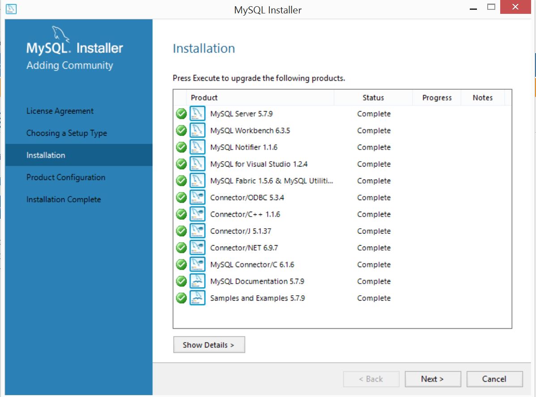The width and height of the screenshot is (536, 397).
Task: Click the Connector/J 5.1.37 product icon
Action: click(x=197, y=231)
